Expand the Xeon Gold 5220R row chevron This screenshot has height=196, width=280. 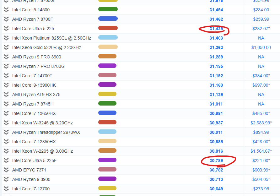tap(6, 47)
